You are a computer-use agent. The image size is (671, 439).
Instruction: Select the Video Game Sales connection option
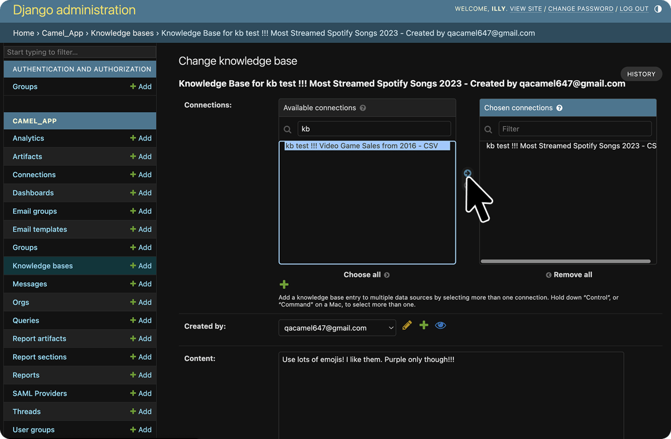coord(362,146)
